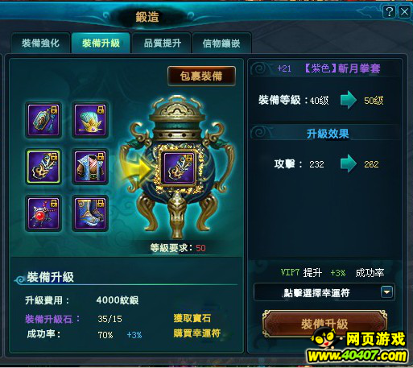The image size is (413, 368).
Task: Expand the lucky charm dropdown arrow
Action: [386, 292]
